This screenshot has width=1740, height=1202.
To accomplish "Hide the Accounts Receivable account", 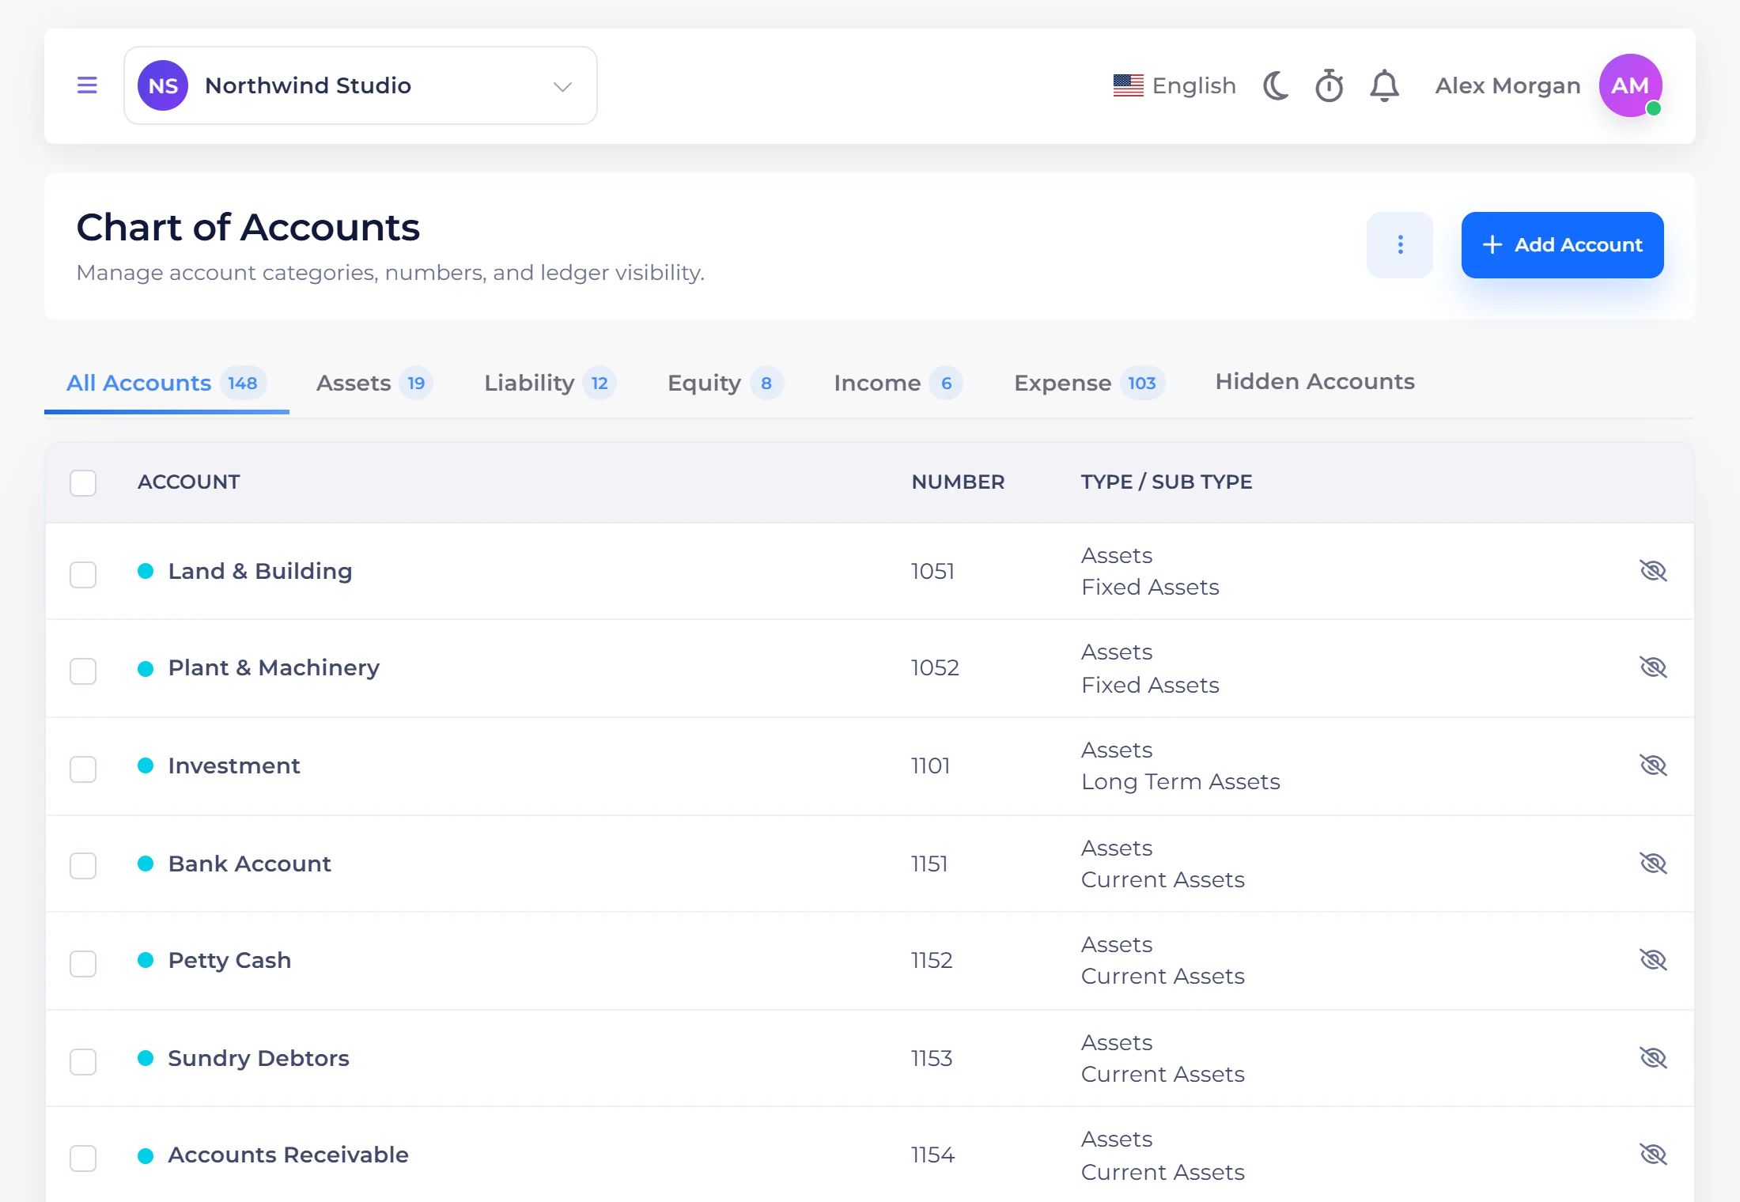I will click(1653, 1155).
